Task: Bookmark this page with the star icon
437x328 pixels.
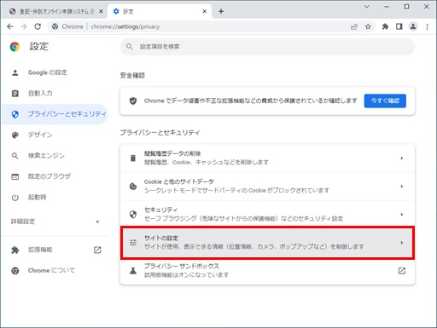Action: pyautogui.click(x=368, y=26)
